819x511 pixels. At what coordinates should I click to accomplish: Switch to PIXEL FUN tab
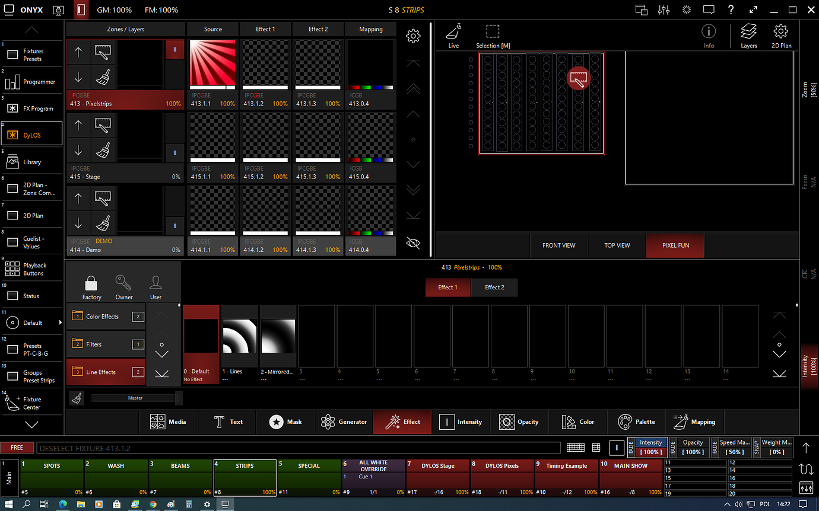[x=675, y=245]
